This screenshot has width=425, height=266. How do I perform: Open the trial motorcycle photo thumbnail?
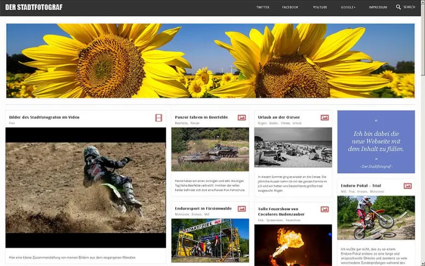coord(376,218)
